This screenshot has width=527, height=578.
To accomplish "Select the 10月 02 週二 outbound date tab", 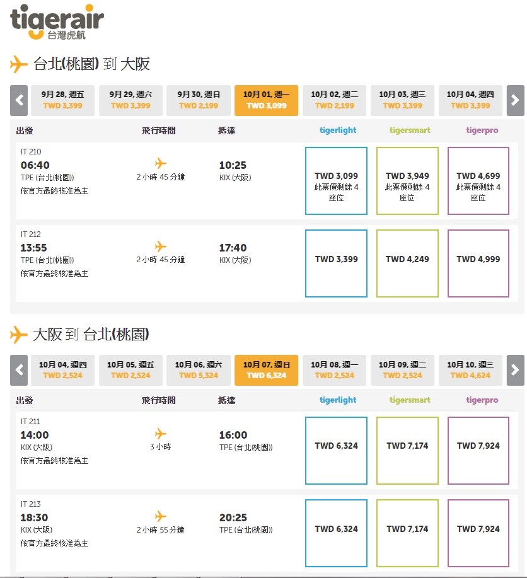I will coord(334,100).
